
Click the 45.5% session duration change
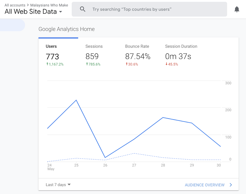click(172, 64)
